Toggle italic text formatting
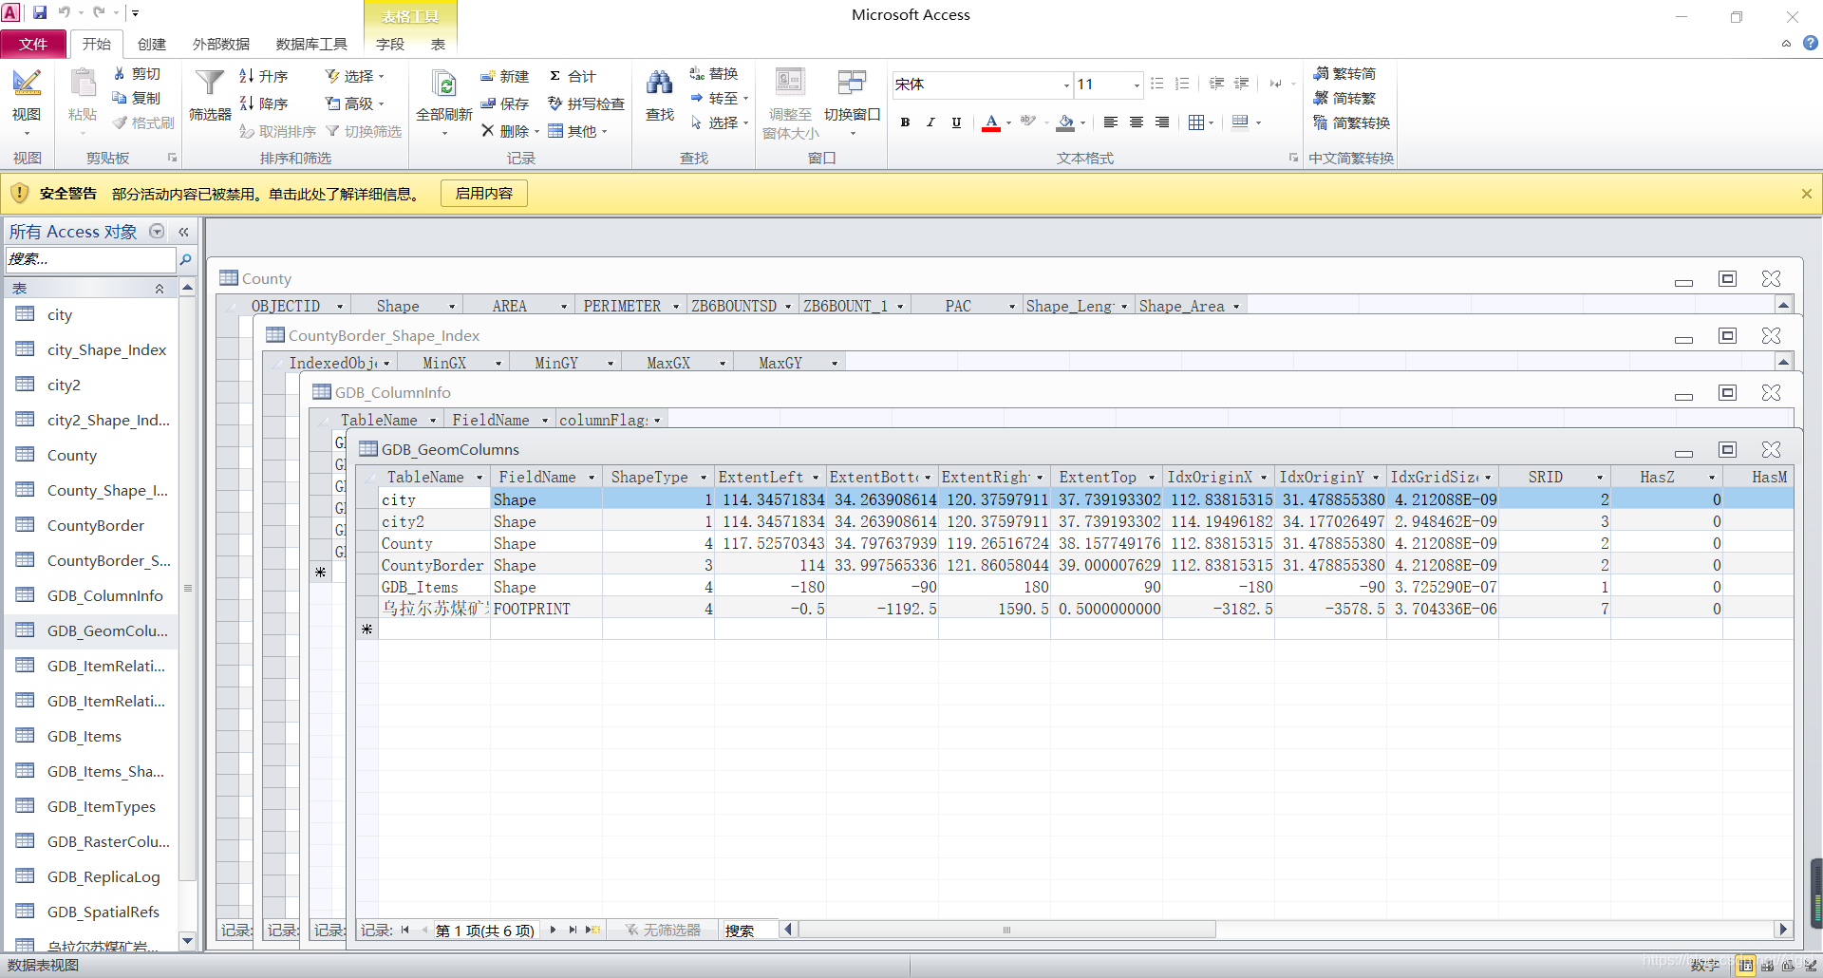The height and width of the screenshot is (978, 1823). point(930,122)
